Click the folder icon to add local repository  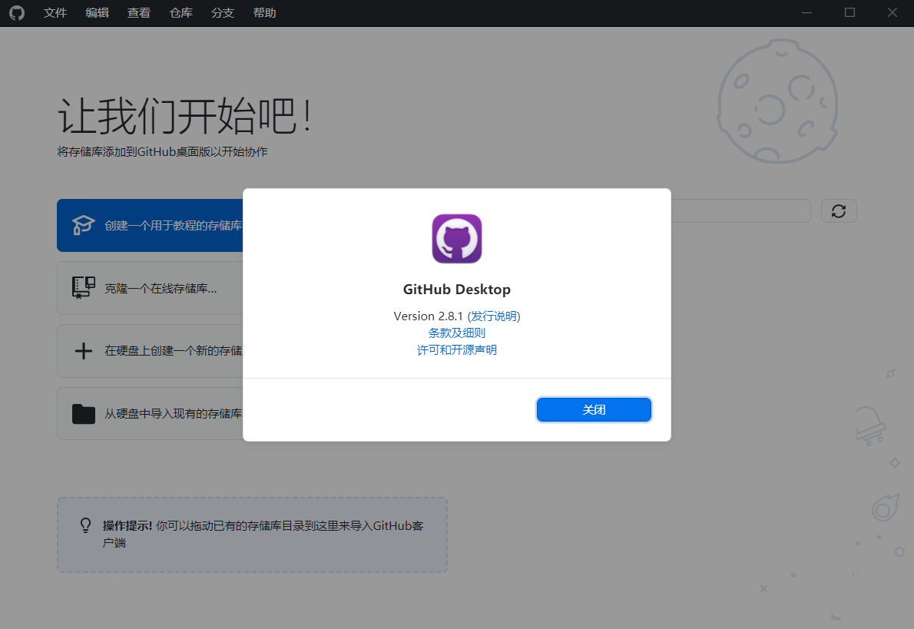(x=84, y=414)
